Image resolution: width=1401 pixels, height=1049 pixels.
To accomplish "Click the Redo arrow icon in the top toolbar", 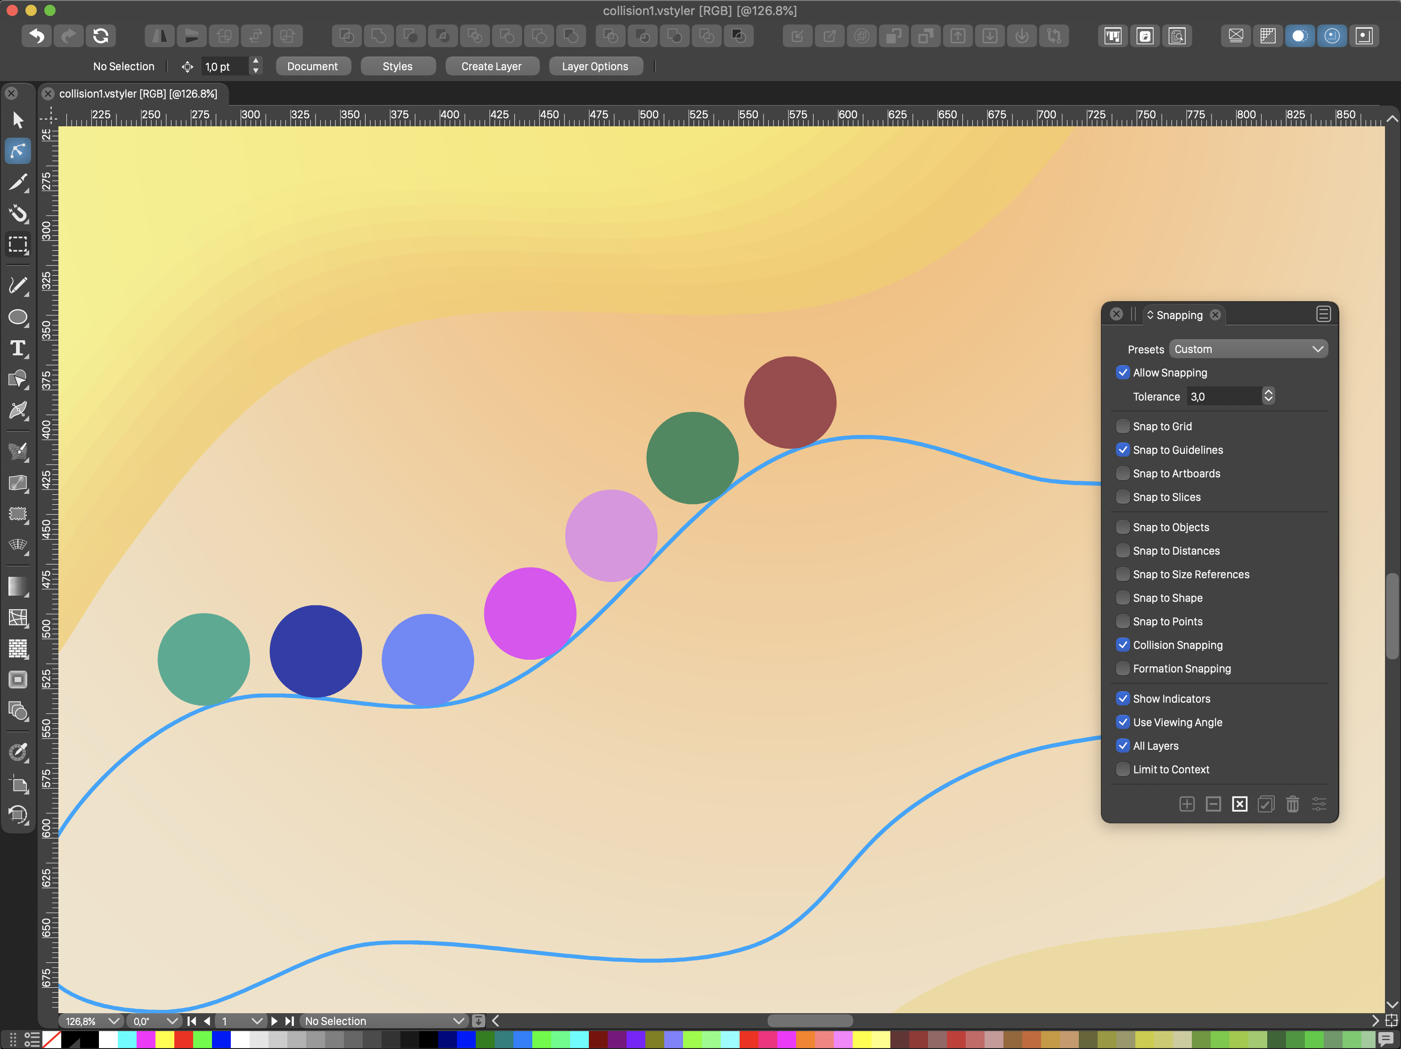I will coord(68,36).
